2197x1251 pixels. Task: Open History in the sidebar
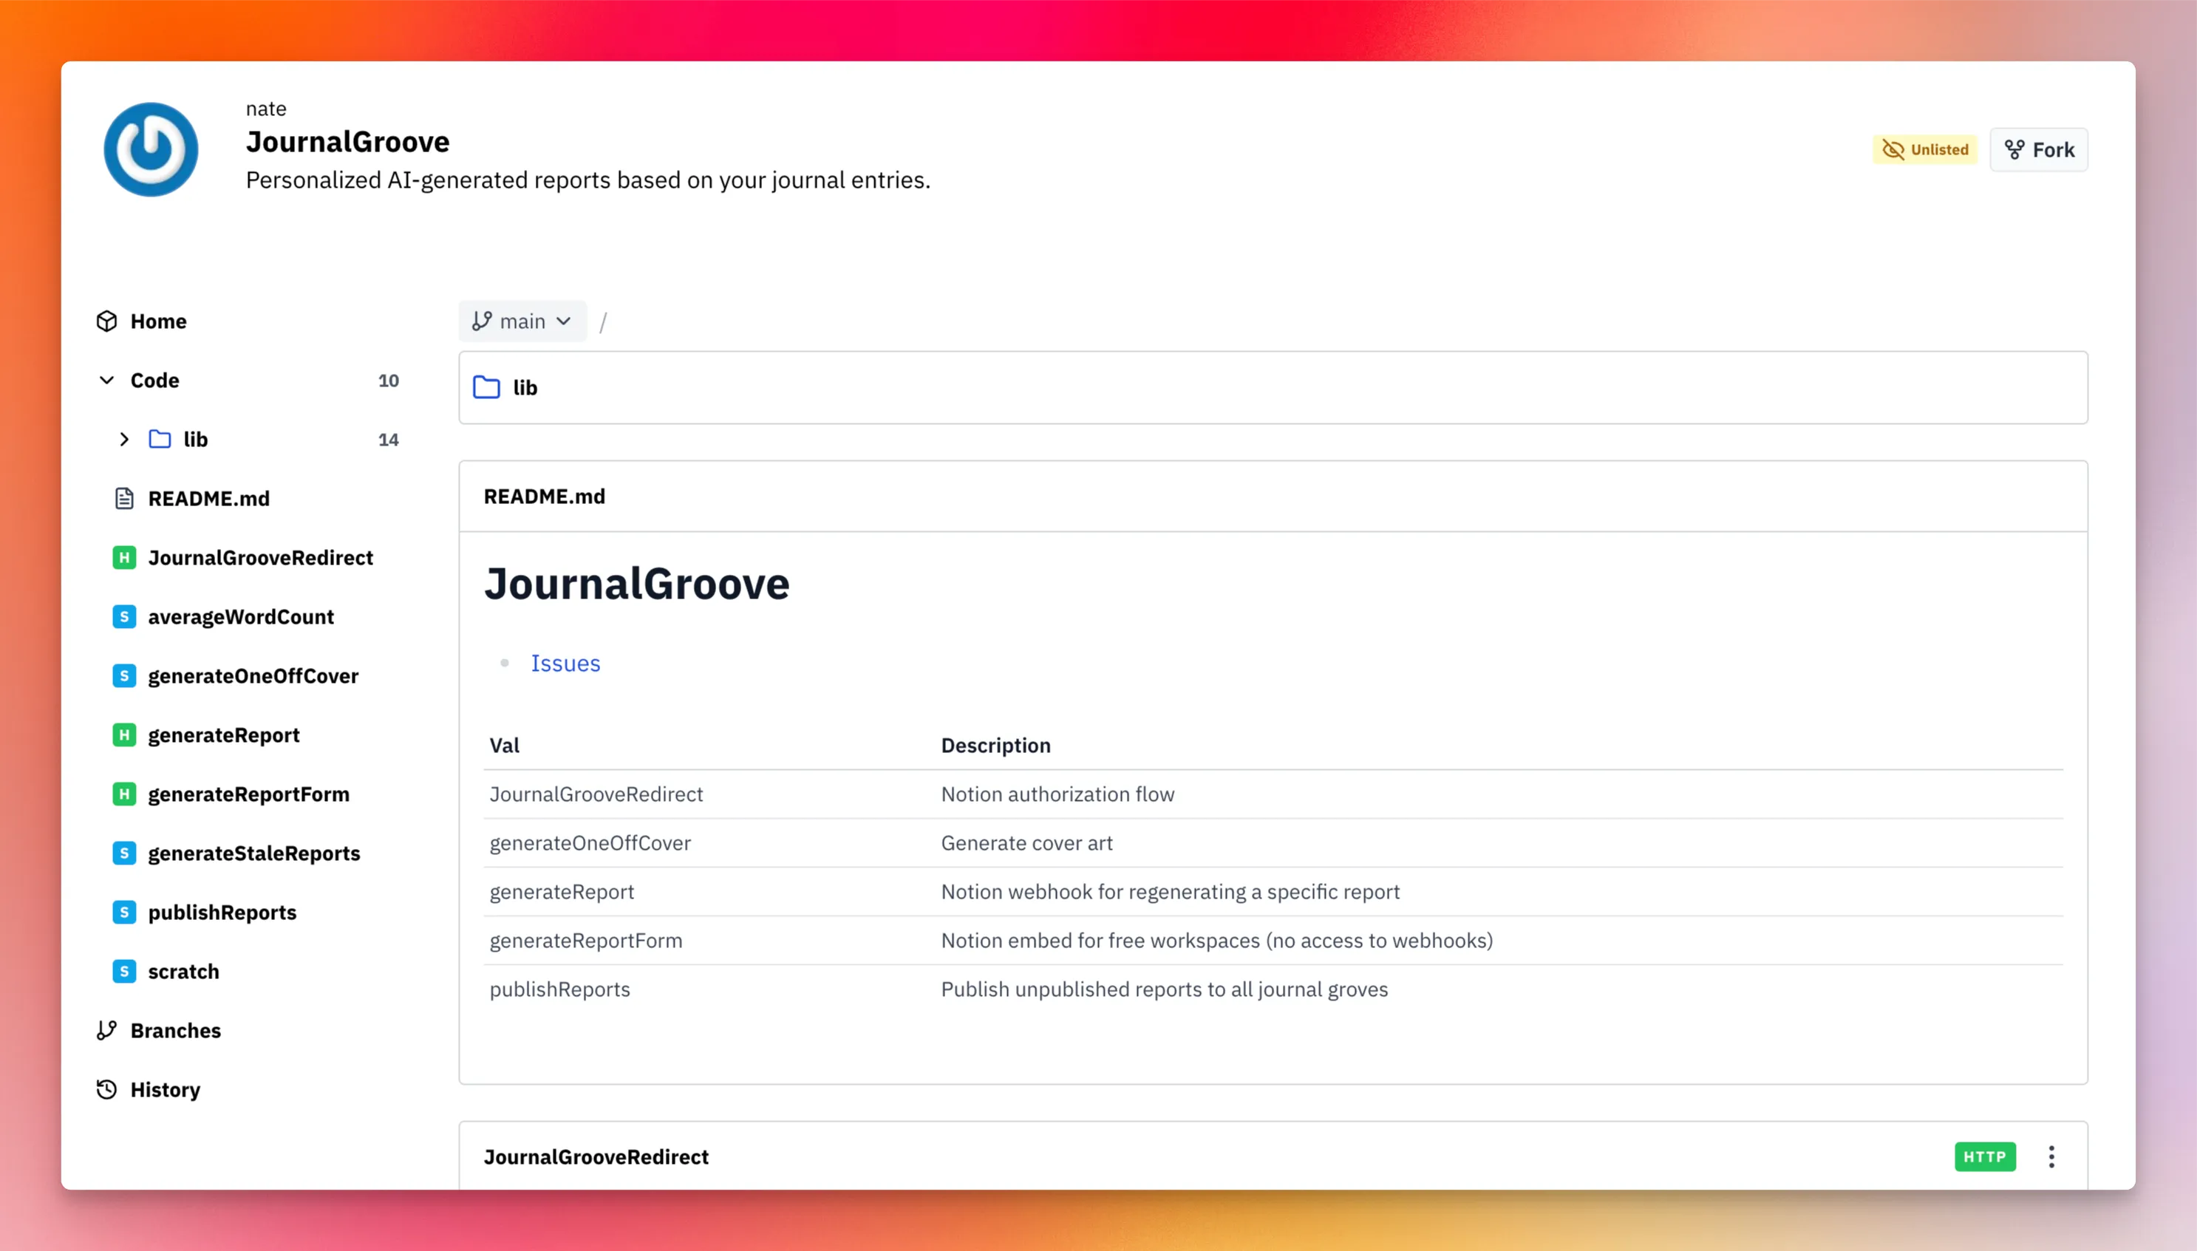[165, 1089]
